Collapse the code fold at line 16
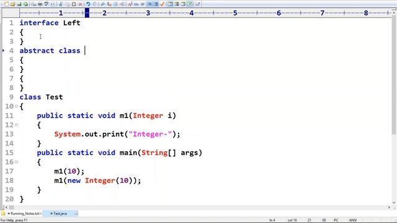 (17, 162)
